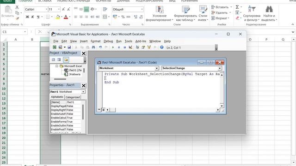Open Find and Select binoculars in Excel ribbon
Screen dimensions: 296x166
coord(269,13)
